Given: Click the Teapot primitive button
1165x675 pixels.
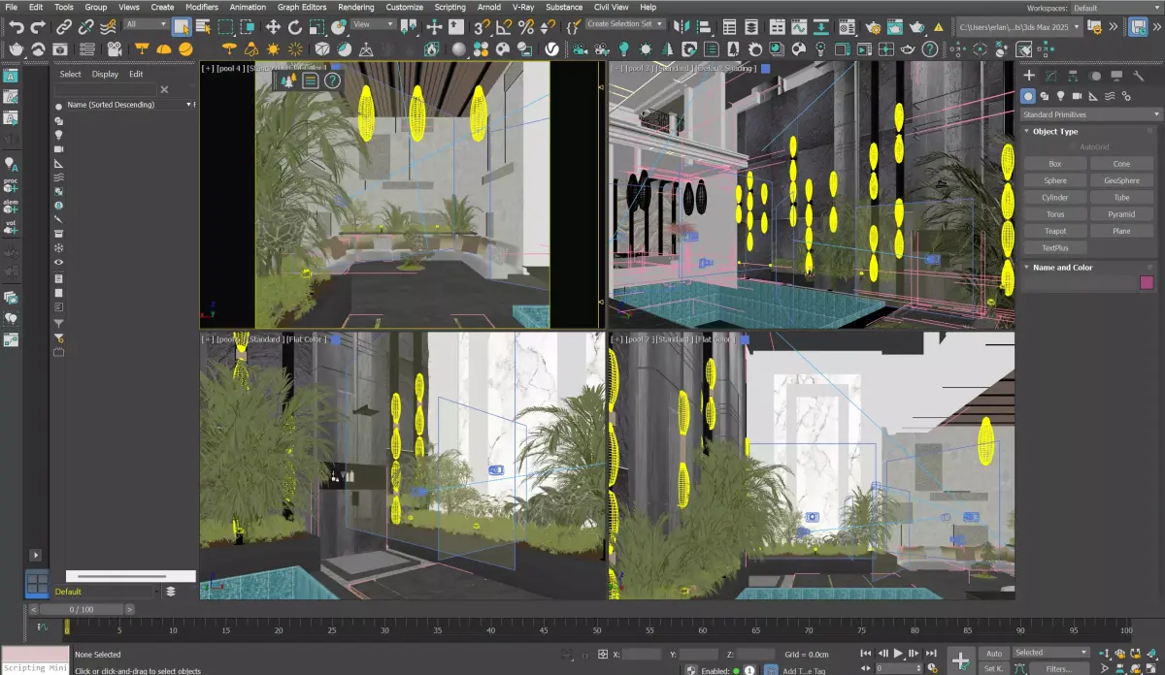Looking at the screenshot, I should pyautogui.click(x=1055, y=231).
